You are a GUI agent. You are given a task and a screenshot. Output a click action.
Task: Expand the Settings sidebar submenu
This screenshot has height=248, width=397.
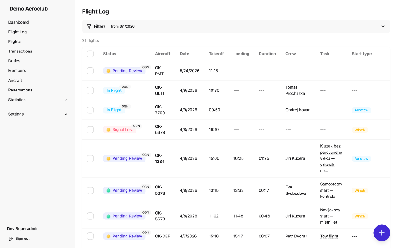(66, 114)
